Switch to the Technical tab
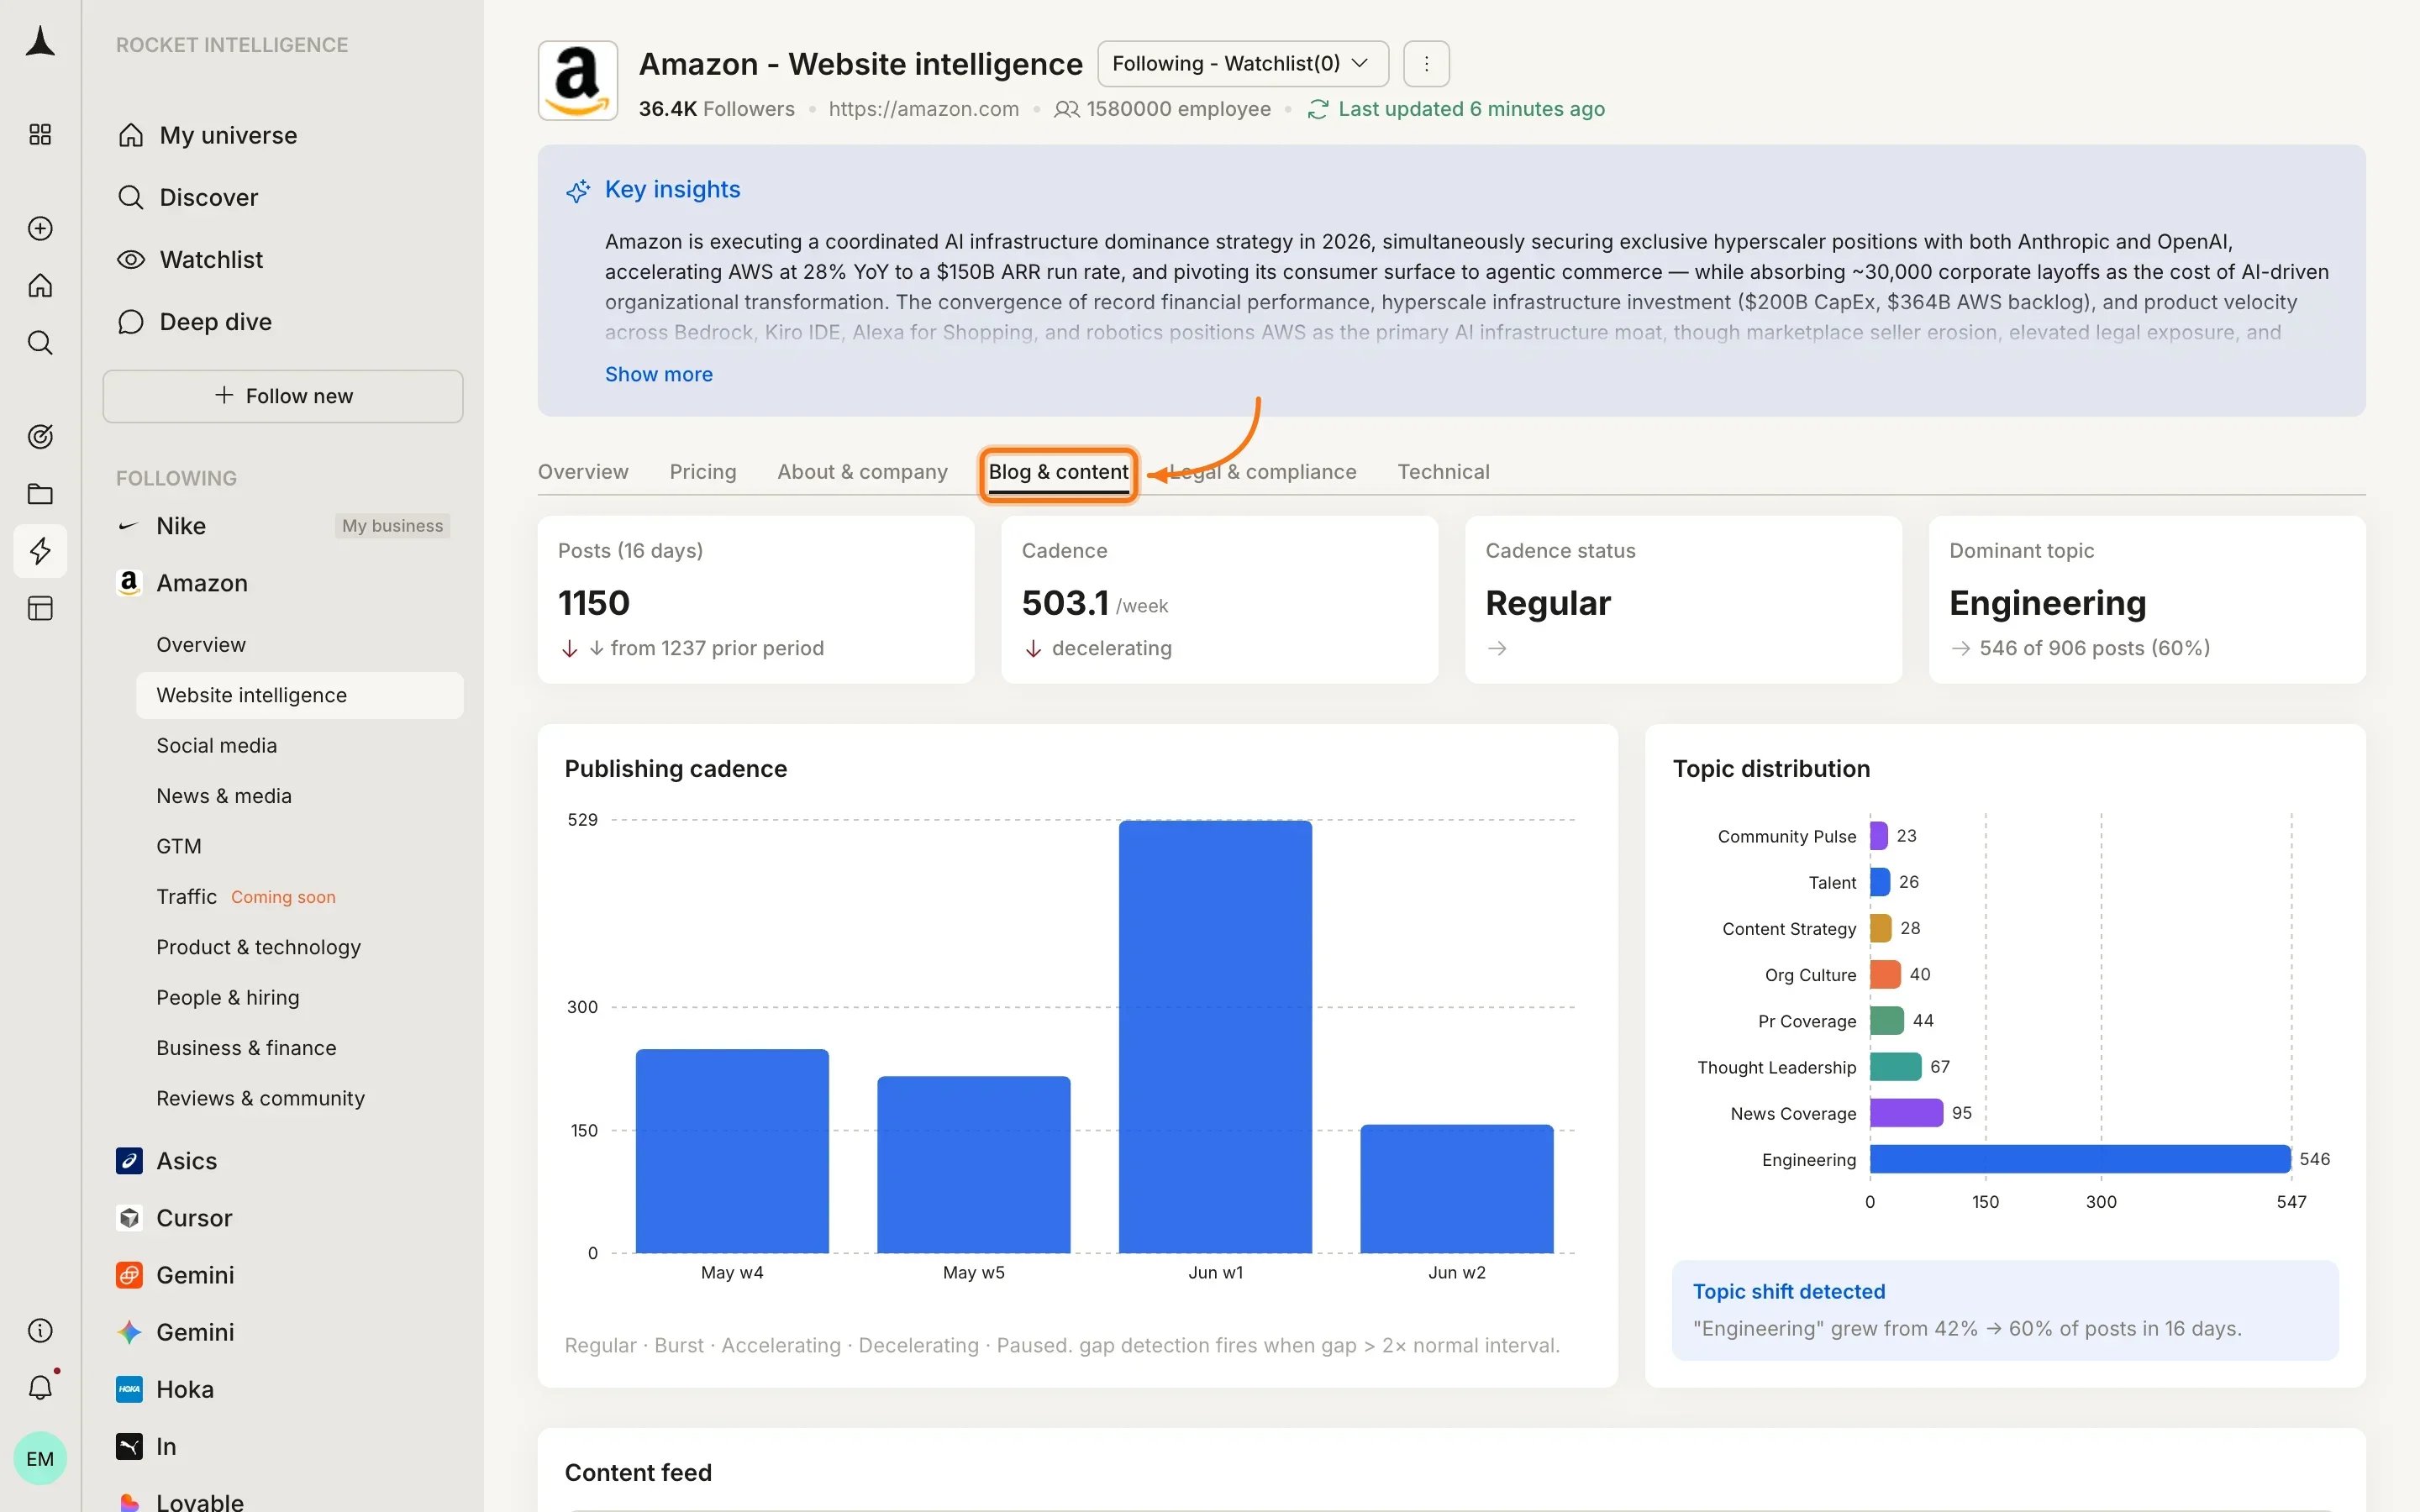 (1443, 472)
